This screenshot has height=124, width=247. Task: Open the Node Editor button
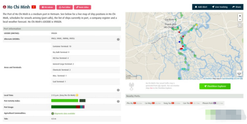(x=82, y=7)
